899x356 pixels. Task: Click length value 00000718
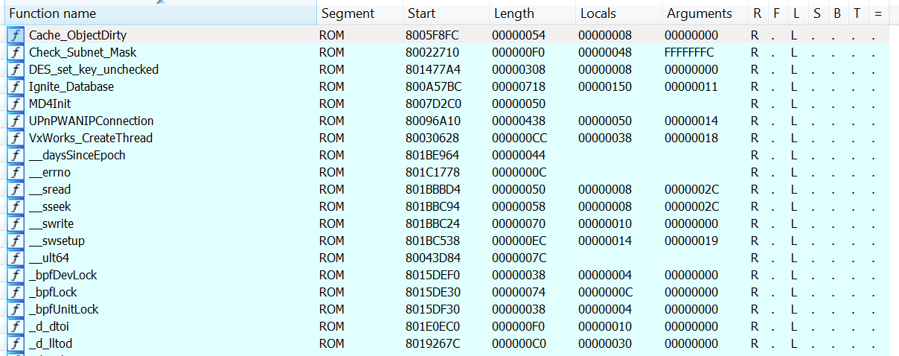(x=519, y=86)
